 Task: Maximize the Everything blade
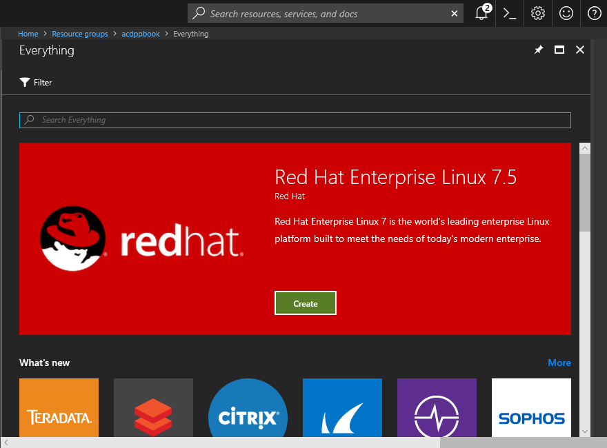(559, 50)
